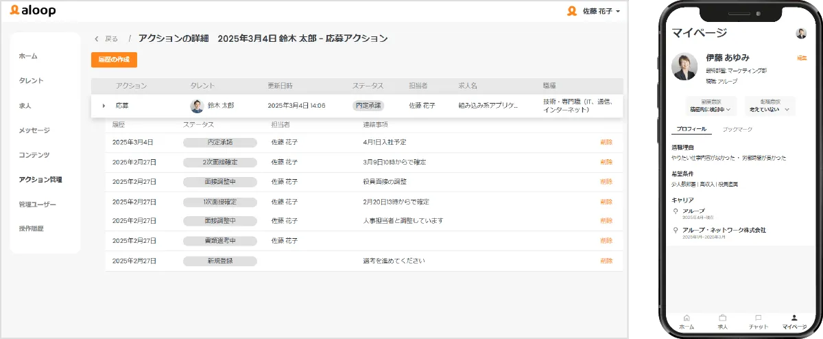Go to メッセージ in the sidebar
The image size is (823, 339).
(34, 130)
